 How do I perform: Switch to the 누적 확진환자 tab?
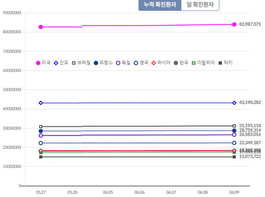pyautogui.click(x=160, y=5)
